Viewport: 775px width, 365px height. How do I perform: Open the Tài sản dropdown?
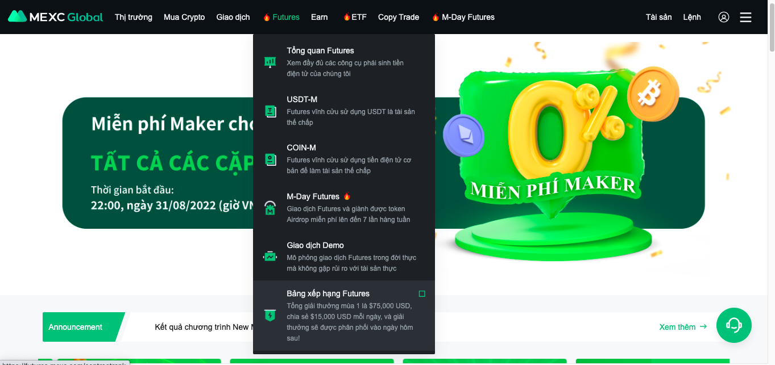click(658, 17)
